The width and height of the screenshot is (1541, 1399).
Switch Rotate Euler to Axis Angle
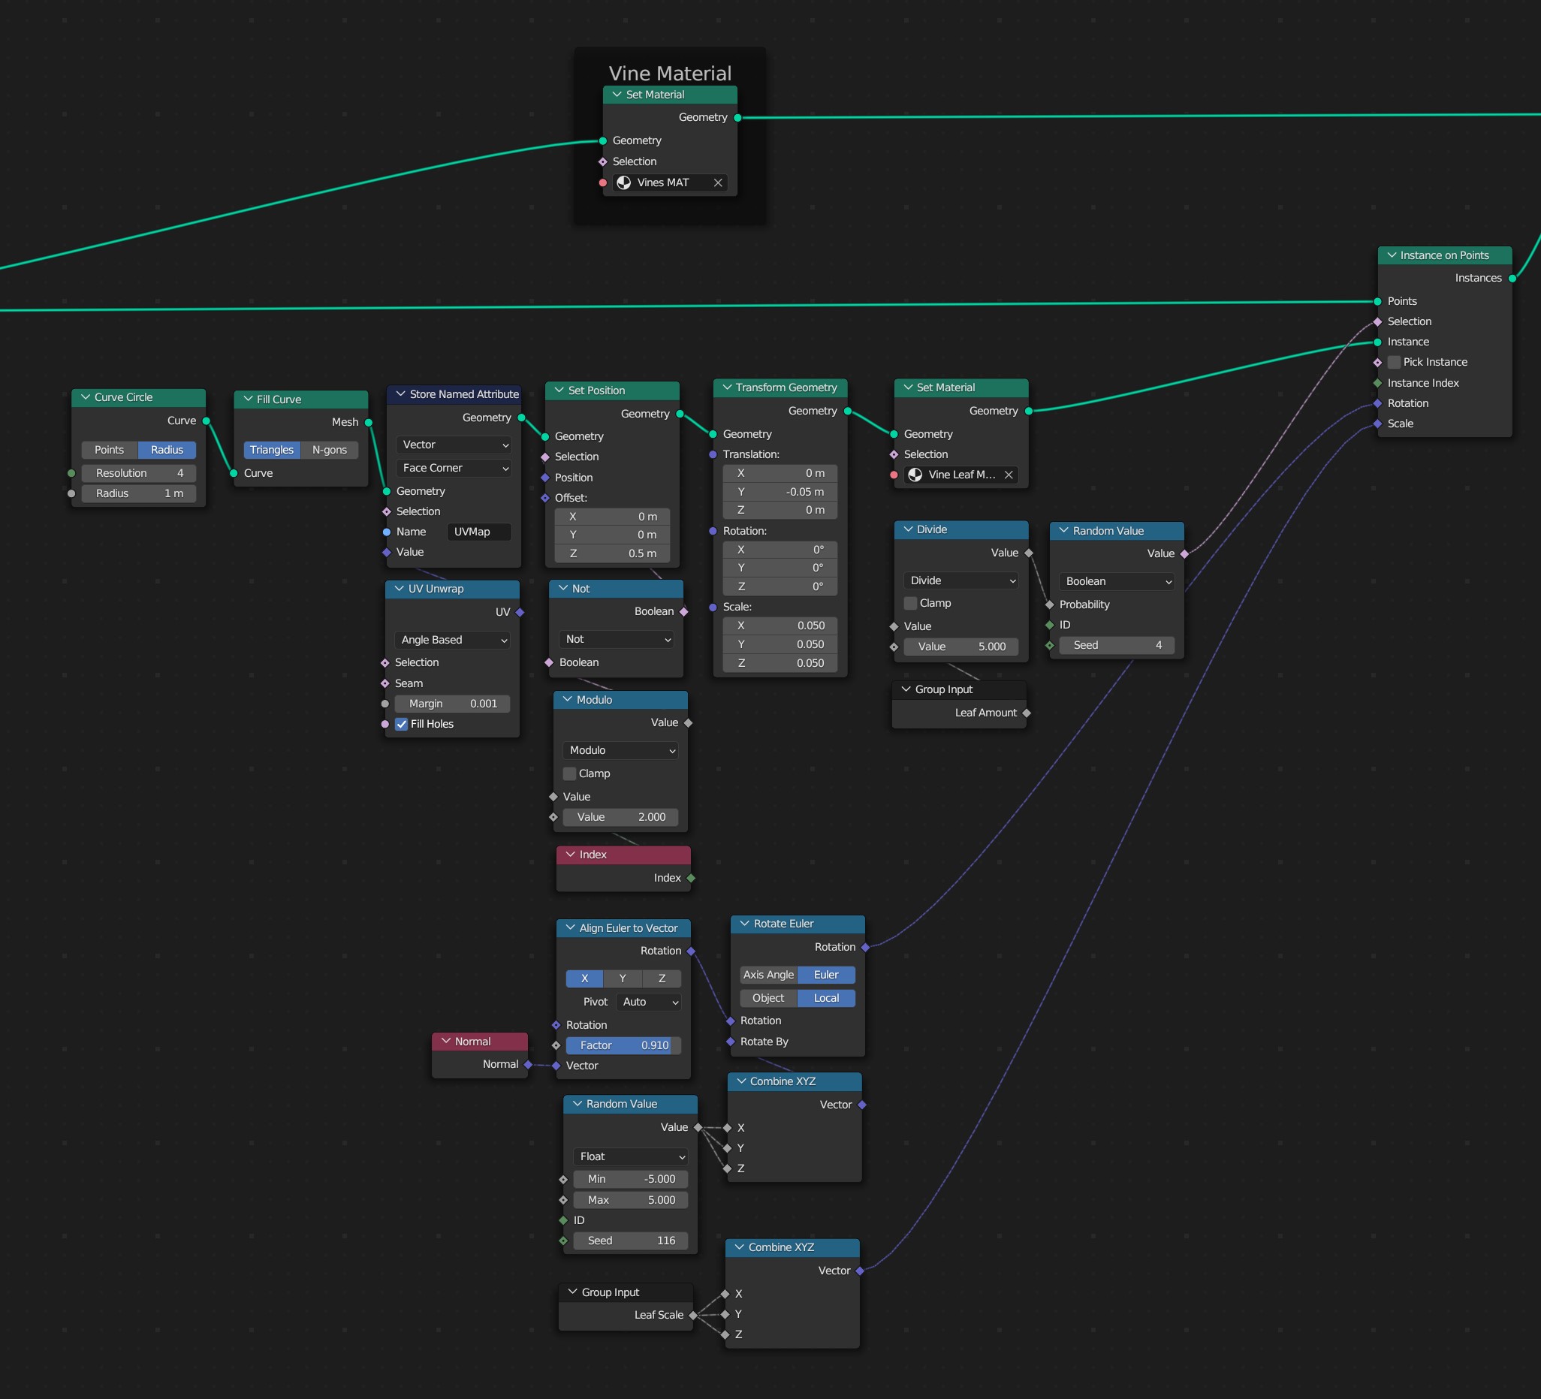[768, 975]
